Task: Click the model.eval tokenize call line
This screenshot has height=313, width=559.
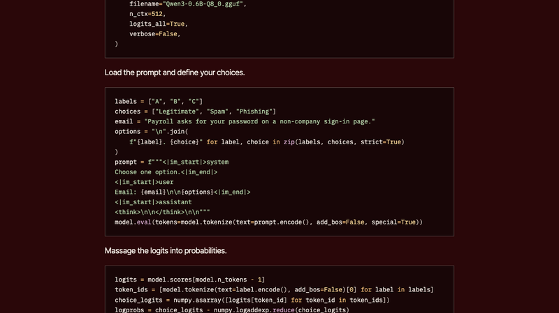Action: tap(269, 222)
